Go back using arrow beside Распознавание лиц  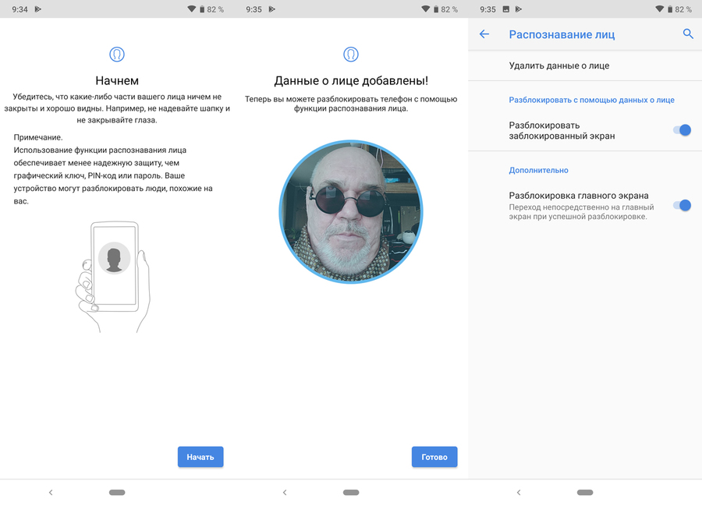pos(484,34)
